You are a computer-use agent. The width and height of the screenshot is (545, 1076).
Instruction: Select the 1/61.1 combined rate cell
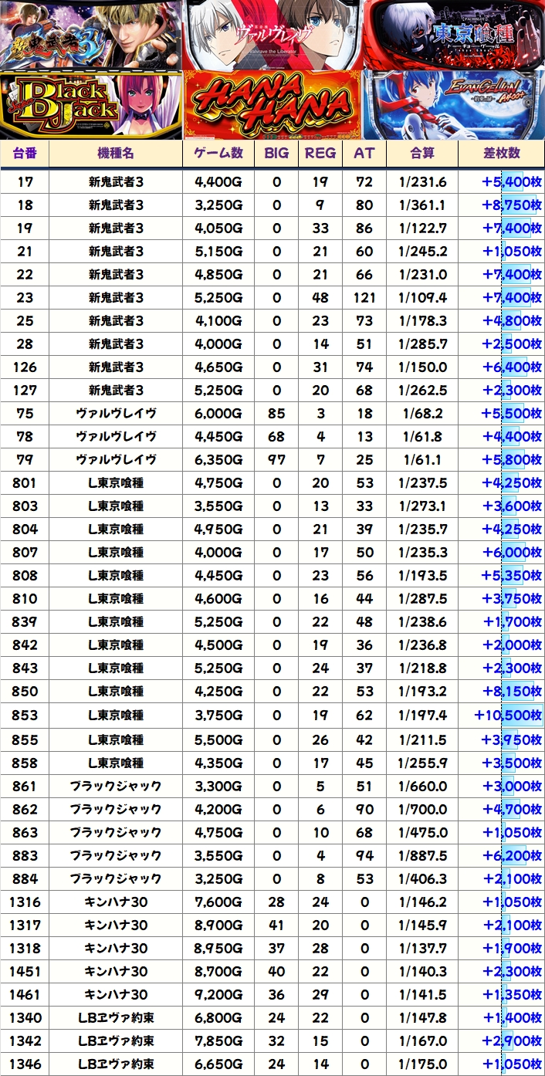[x=422, y=460]
